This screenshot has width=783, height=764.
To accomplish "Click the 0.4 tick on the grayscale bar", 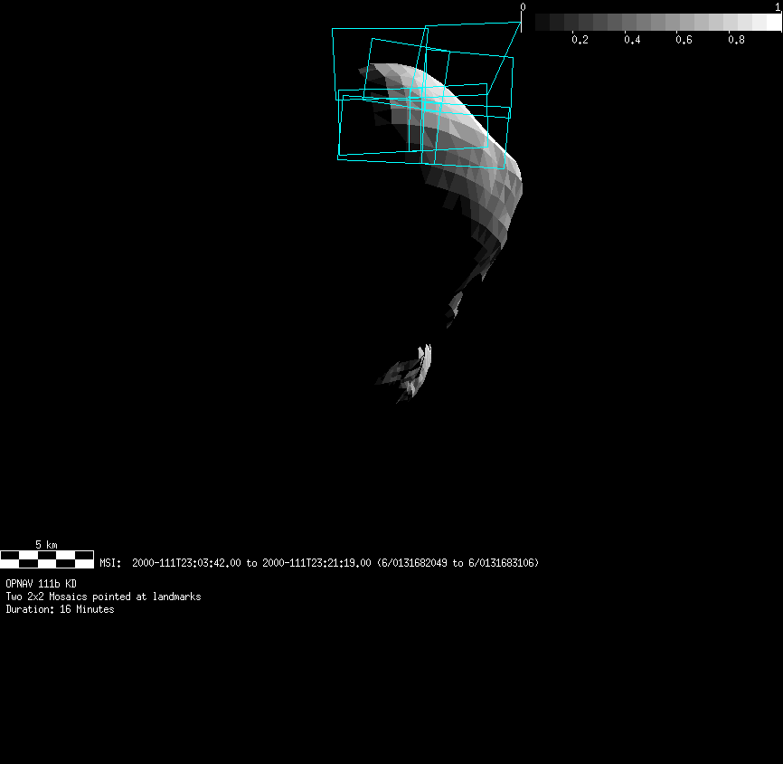I will pyautogui.click(x=632, y=40).
